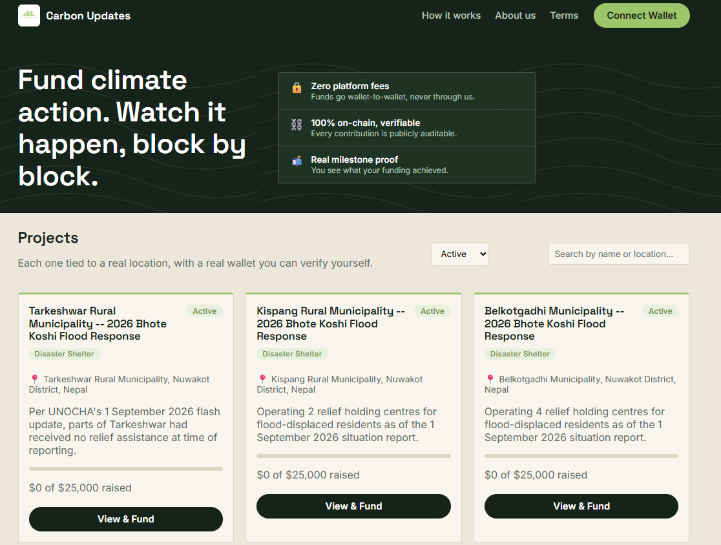Click View & Fund on Kispang card
721x545 pixels.
[x=353, y=506]
